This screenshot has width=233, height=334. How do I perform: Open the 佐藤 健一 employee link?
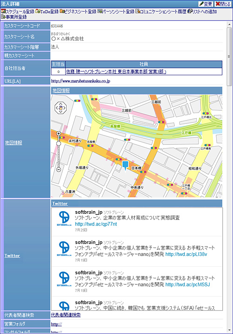[116, 71]
